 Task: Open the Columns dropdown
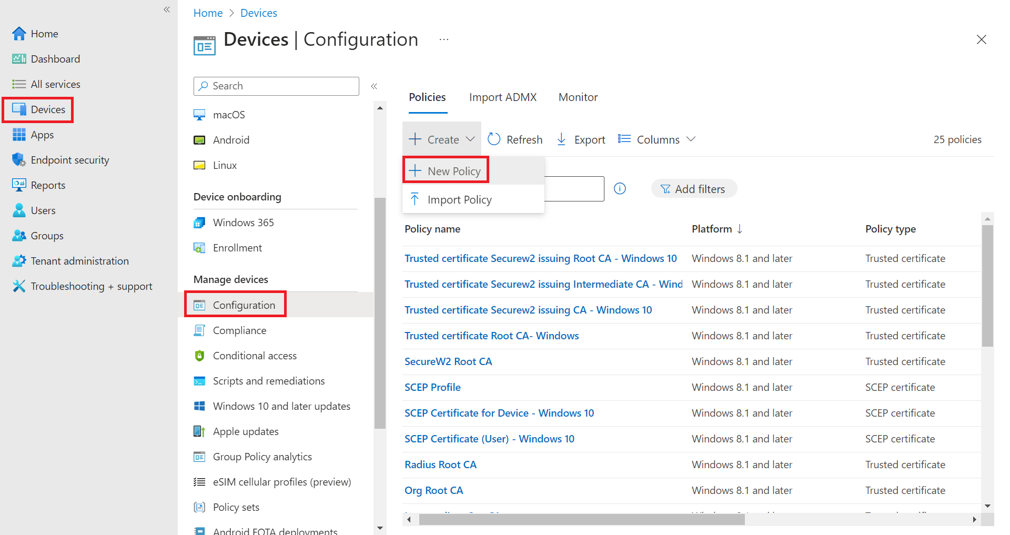click(658, 139)
